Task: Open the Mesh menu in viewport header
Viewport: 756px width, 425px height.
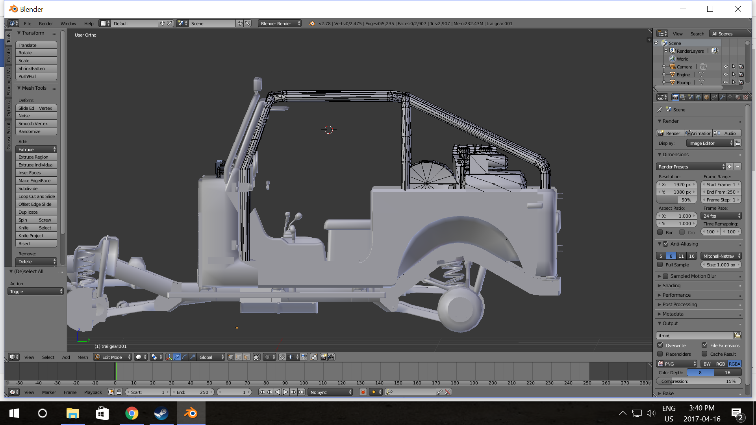Action: (x=83, y=357)
